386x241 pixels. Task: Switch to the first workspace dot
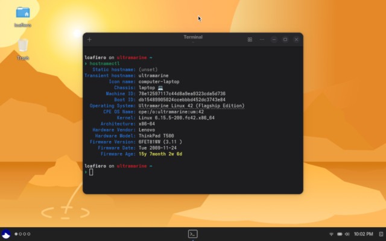click(x=16, y=234)
